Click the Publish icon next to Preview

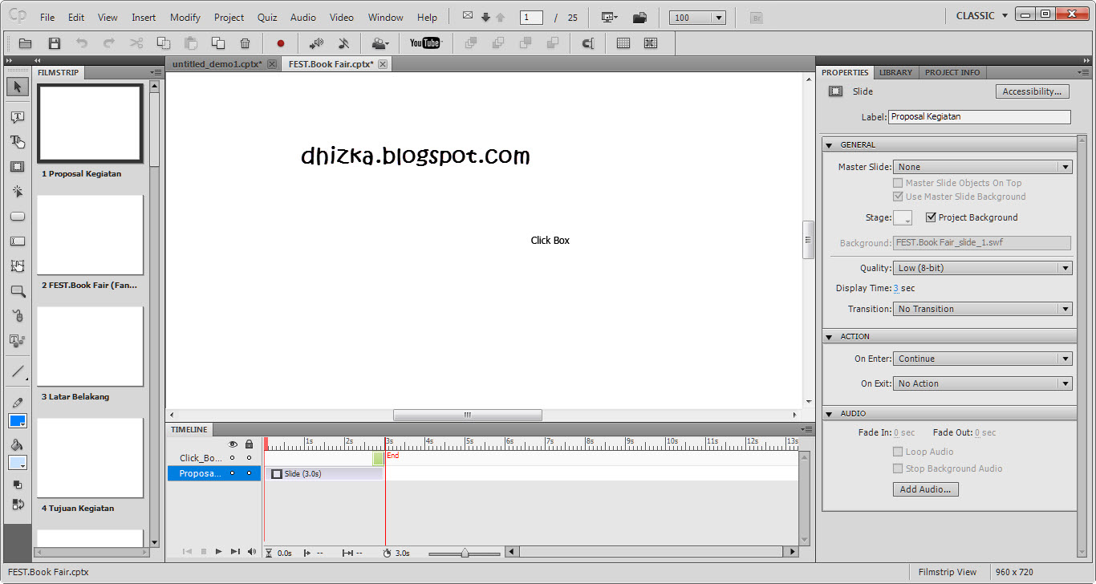pyautogui.click(x=639, y=17)
